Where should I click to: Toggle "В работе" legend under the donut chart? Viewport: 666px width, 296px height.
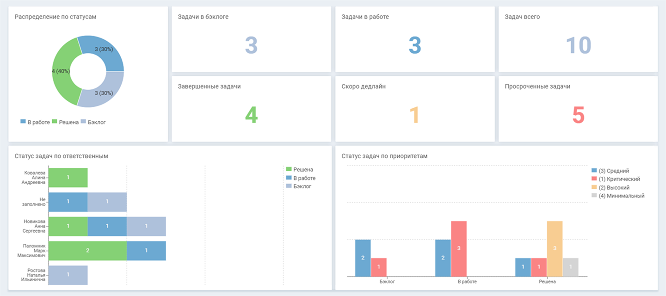(x=35, y=122)
